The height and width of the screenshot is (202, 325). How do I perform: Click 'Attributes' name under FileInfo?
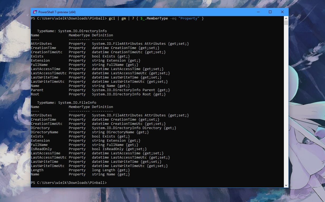(x=41, y=115)
